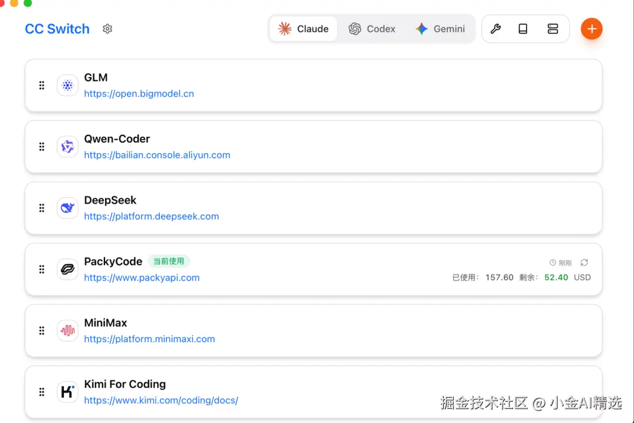Grab the Kimi For Coding drag handle
The image size is (634, 423).
pos(42,392)
